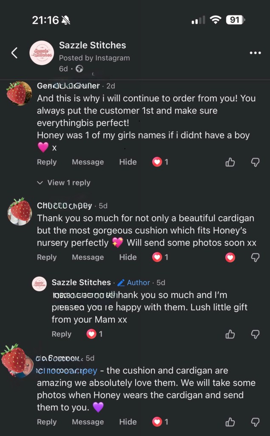This screenshot has height=436, width=270.
Task: Reply to the Sazzle Stitches author comment
Action: pyautogui.click(x=61, y=334)
